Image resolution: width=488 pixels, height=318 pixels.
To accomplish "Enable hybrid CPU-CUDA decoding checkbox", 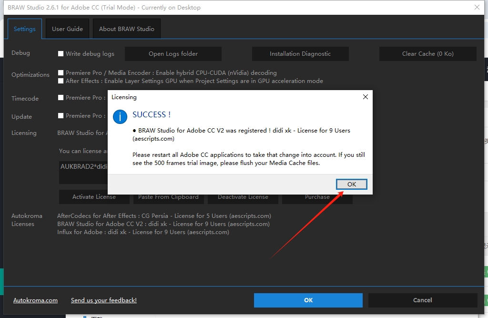I will (x=61, y=72).
